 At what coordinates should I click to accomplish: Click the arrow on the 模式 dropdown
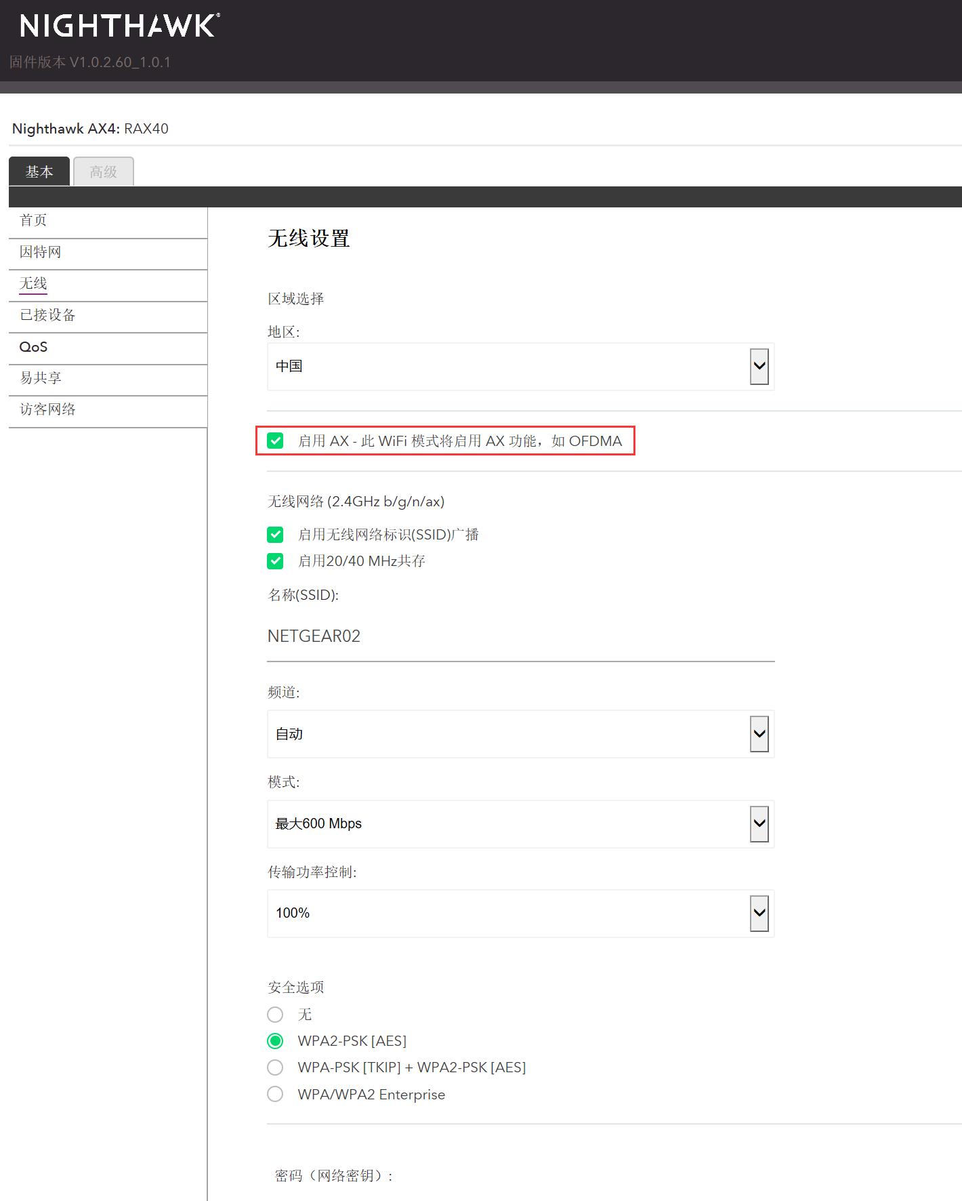[759, 824]
